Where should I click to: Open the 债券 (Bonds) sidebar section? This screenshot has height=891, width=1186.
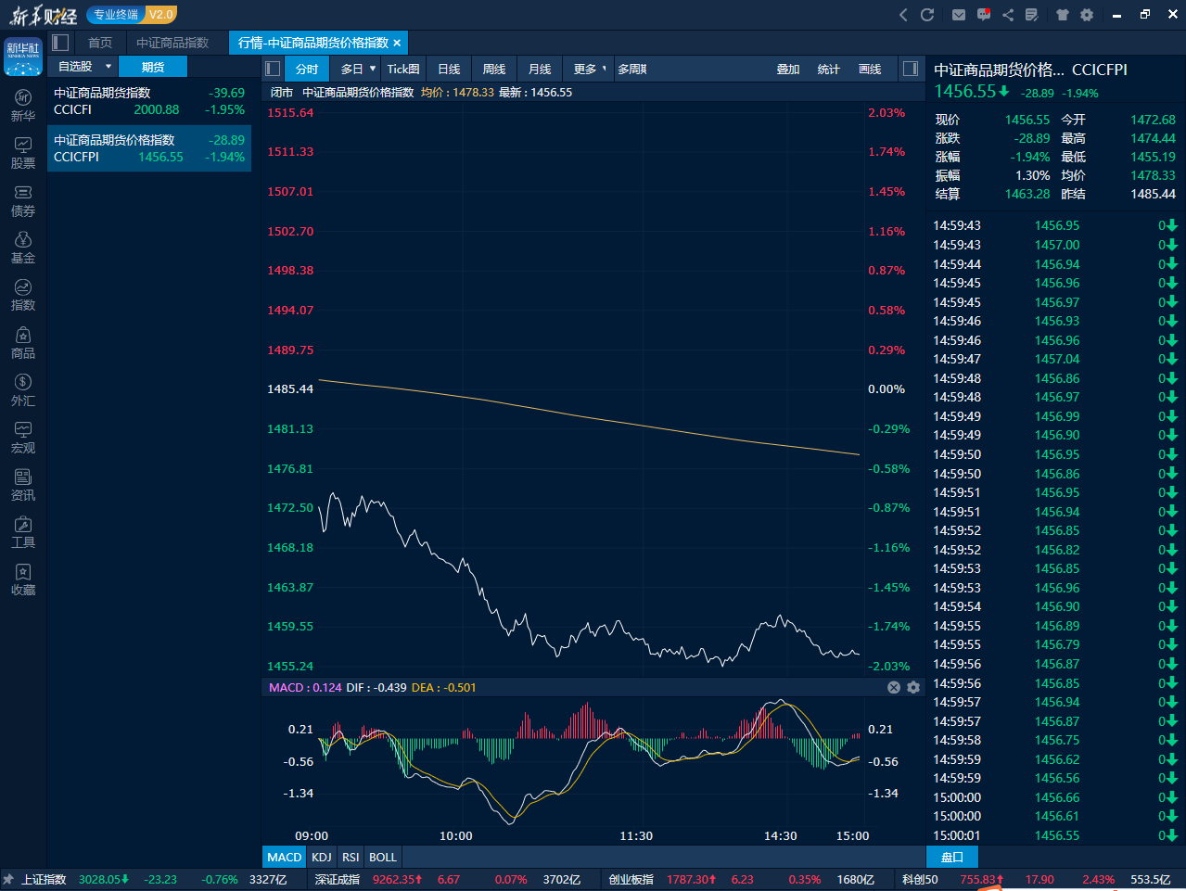click(x=23, y=200)
